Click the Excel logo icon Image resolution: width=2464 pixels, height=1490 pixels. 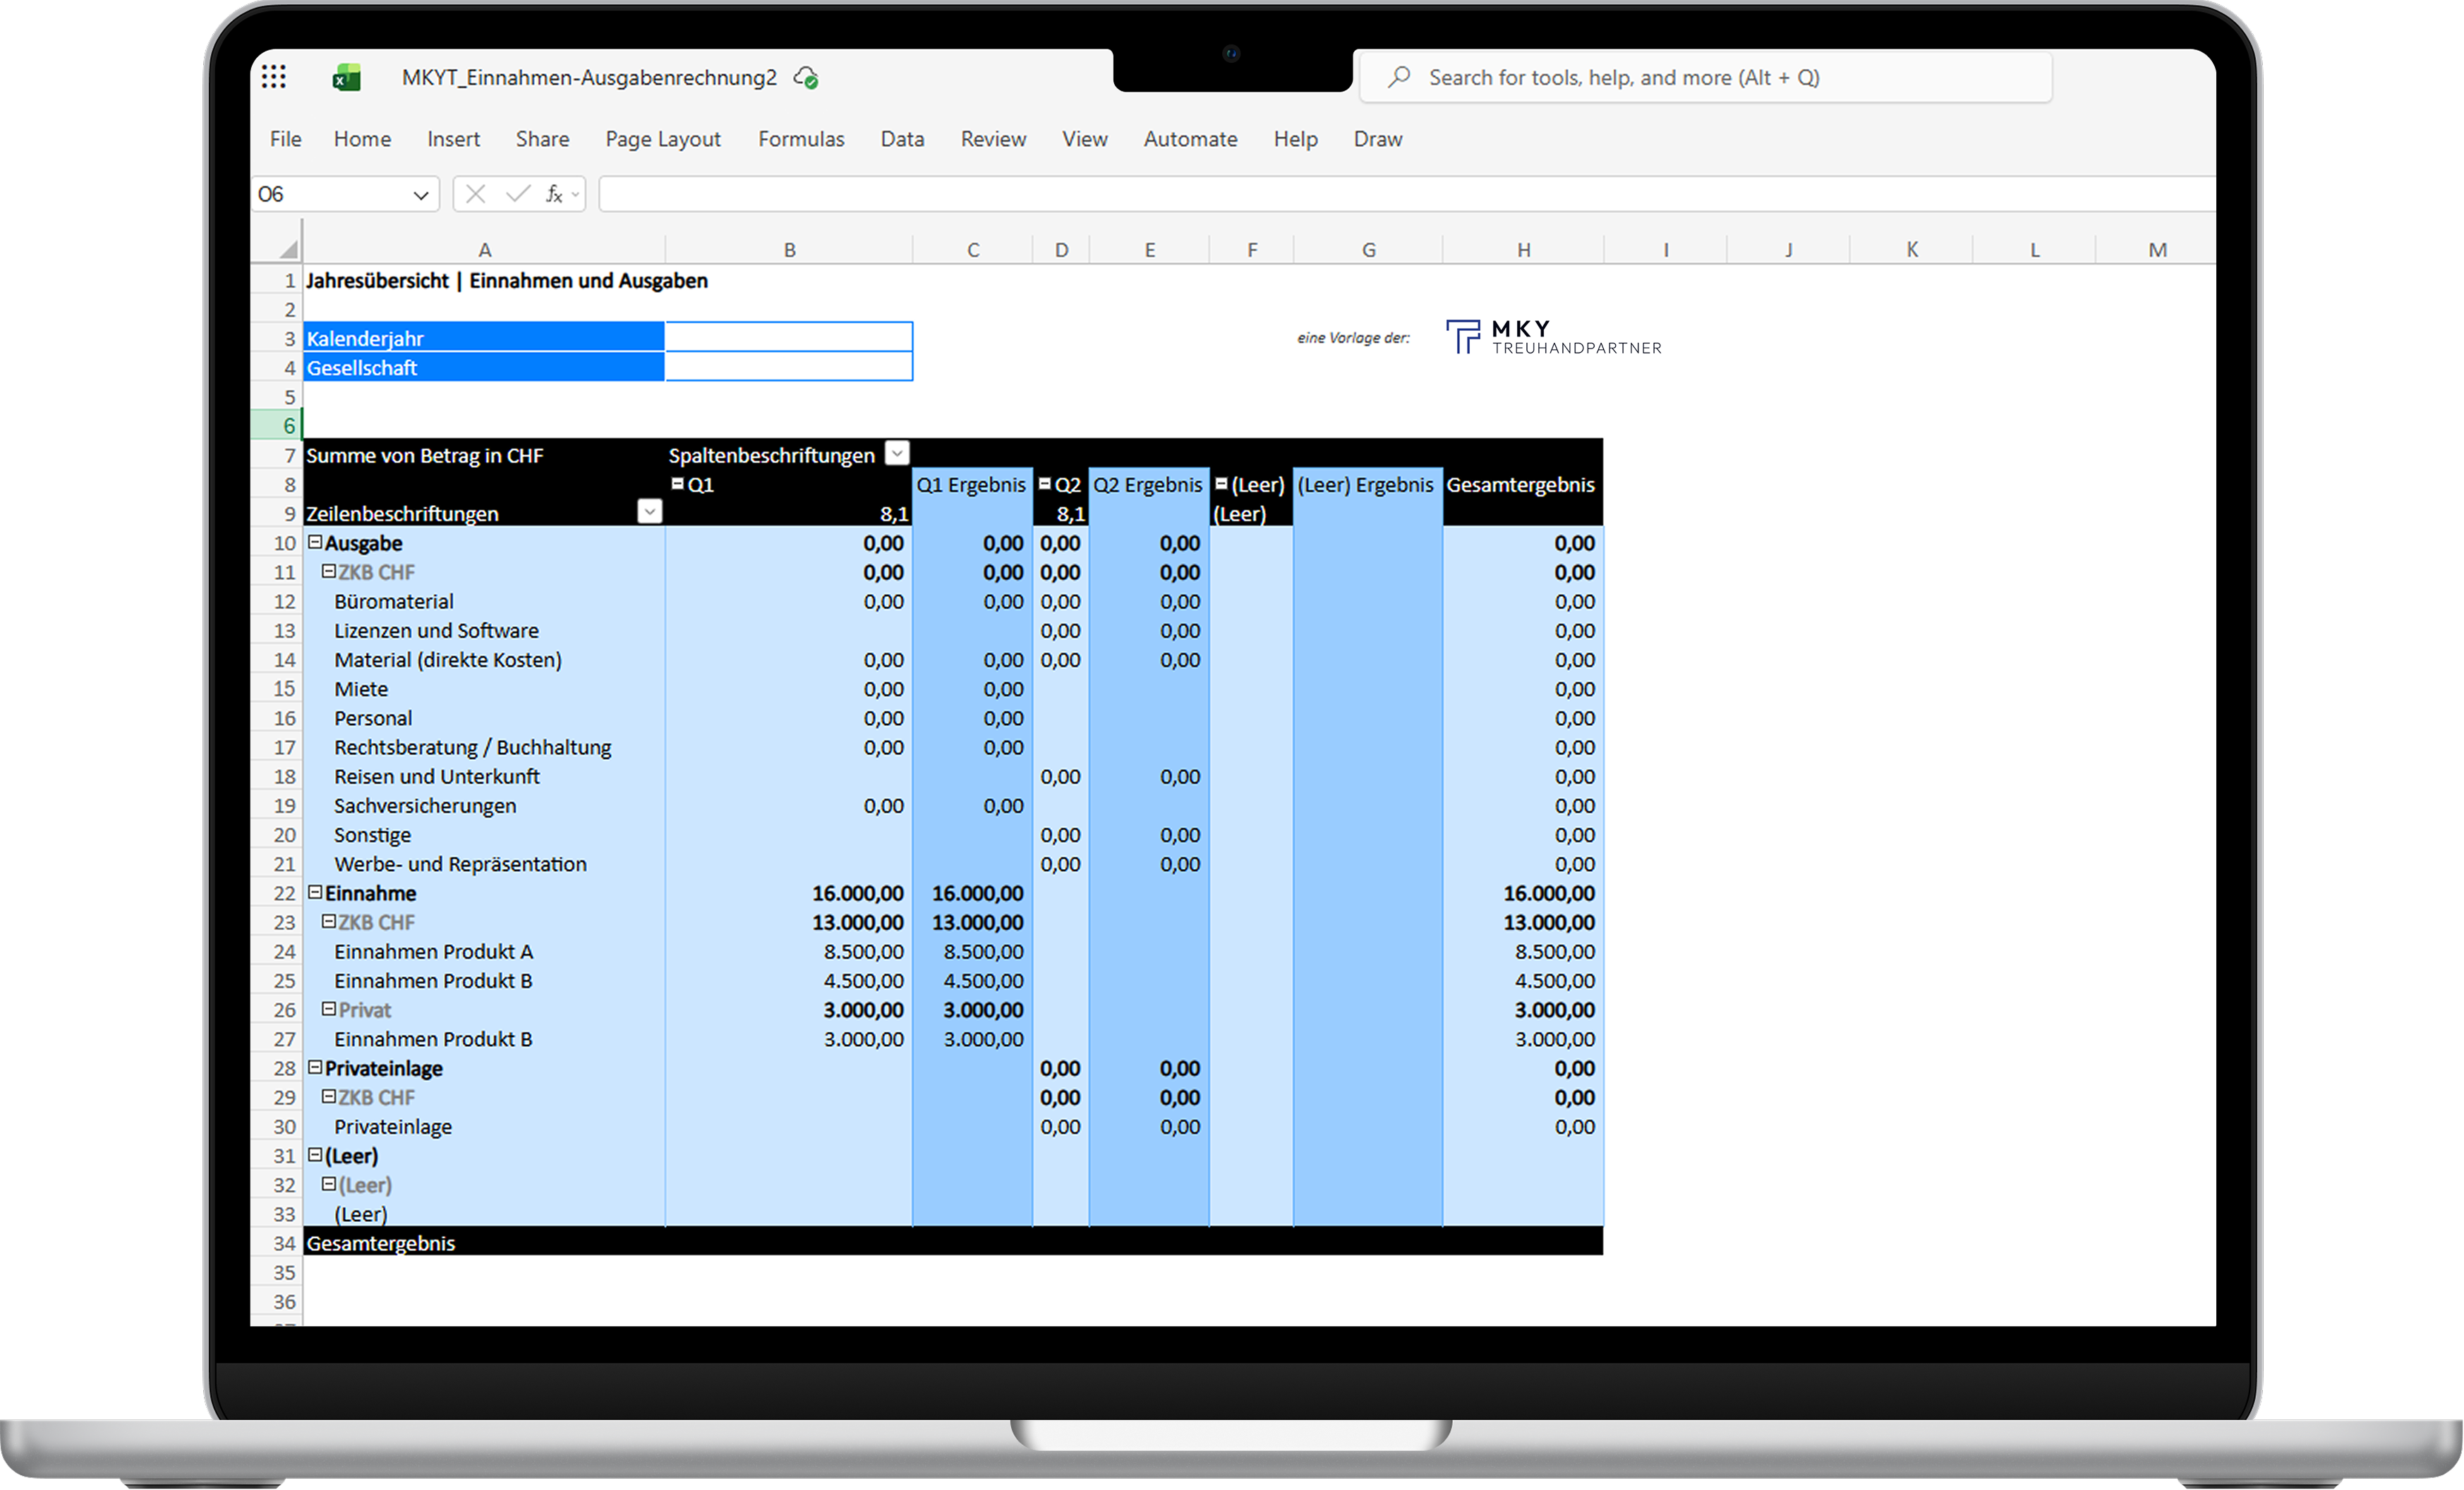pos(346,77)
